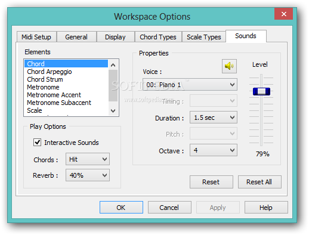Switch to the Chord Types tab
This screenshot has height=235, width=309.
coord(158,37)
